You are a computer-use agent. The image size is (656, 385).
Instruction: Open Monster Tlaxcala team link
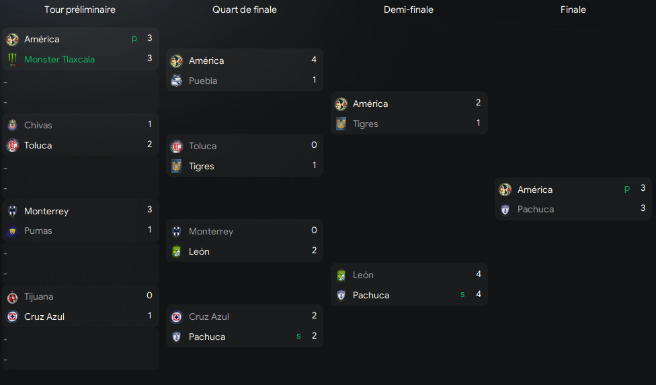click(x=59, y=59)
